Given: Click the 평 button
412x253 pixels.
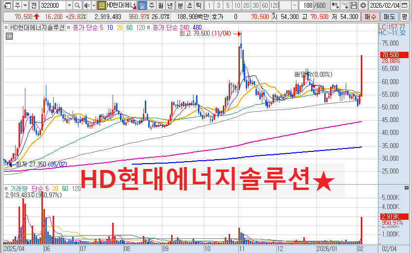Looking at the screenshot, I should [405, 17].
